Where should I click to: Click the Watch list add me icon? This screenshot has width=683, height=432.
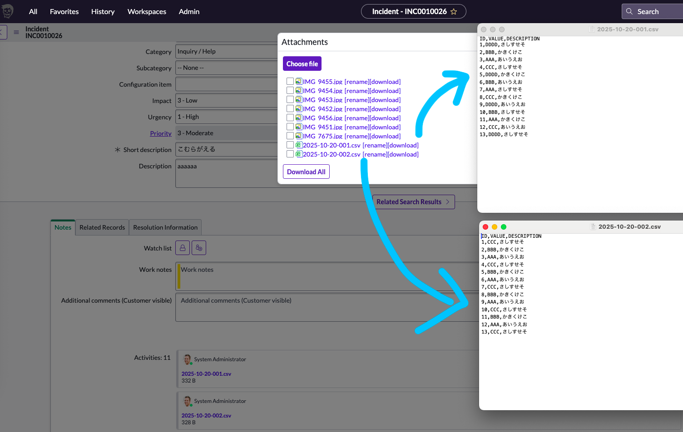(199, 248)
